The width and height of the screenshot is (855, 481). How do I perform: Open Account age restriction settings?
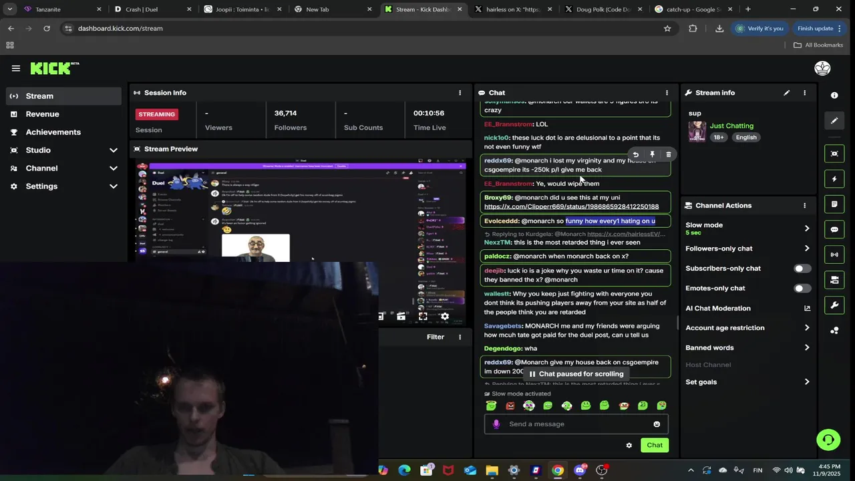coord(748,328)
